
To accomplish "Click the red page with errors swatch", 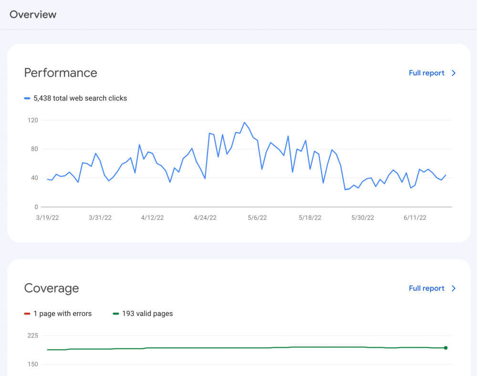I will coord(27,314).
